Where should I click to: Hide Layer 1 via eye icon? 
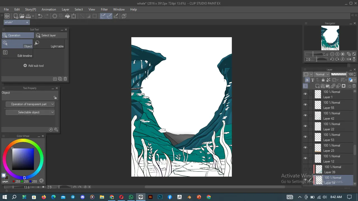pos(305,94)
